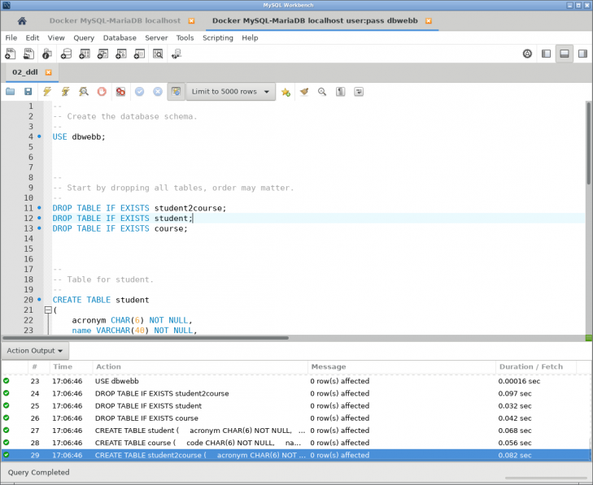Image resolution: width=593 pixels, height=485 pixels.
Task: Open script file in editor toolbar
Action: [x=11, y=92]
